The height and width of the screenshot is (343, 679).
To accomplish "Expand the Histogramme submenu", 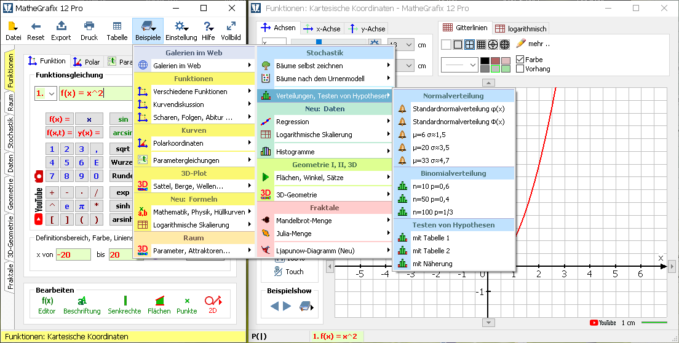I will (x=325, y=152).
